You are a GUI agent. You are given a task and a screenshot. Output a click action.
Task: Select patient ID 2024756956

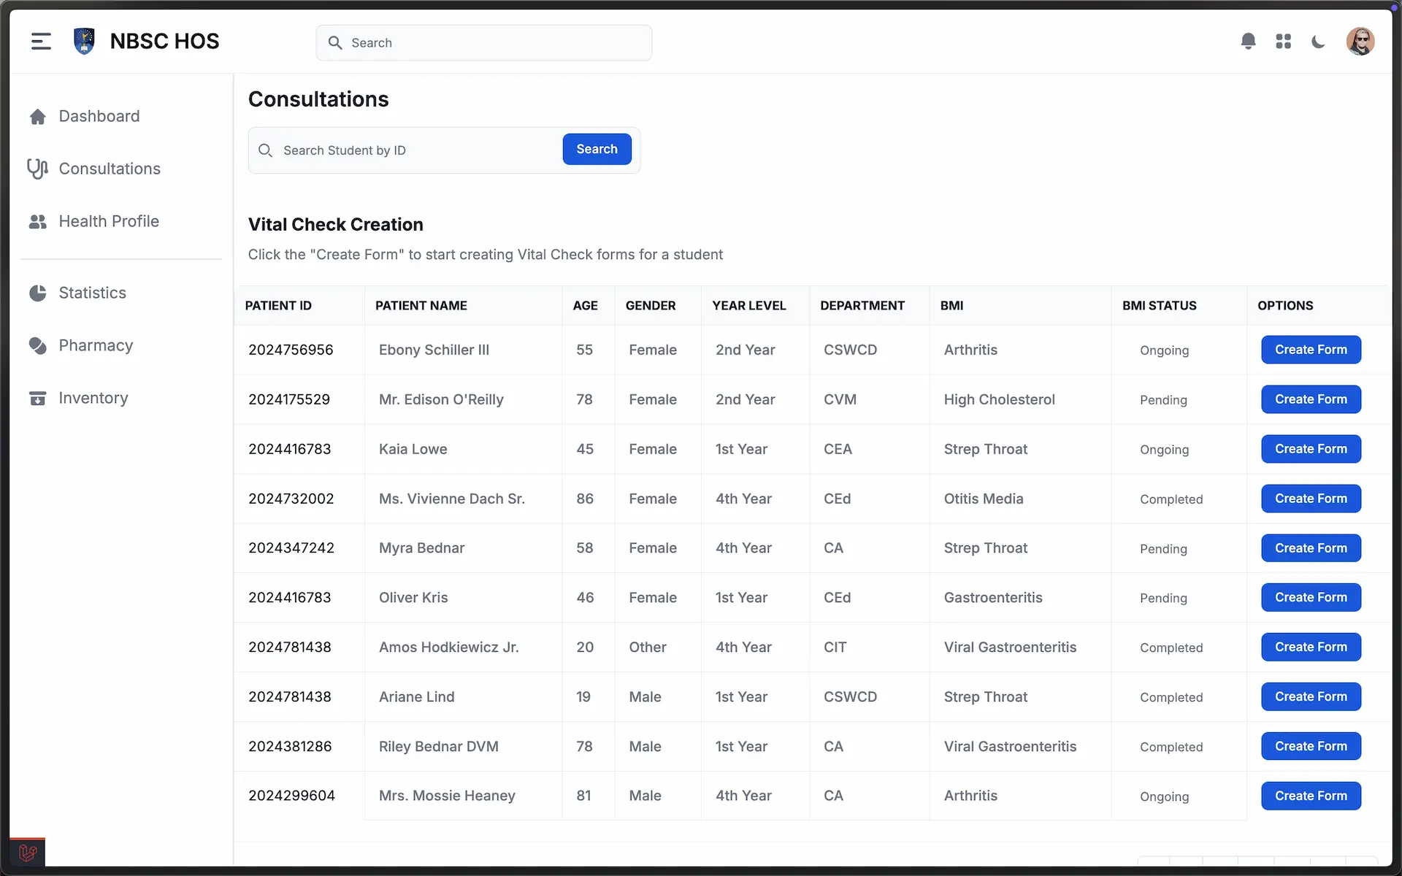coord(291,350)
